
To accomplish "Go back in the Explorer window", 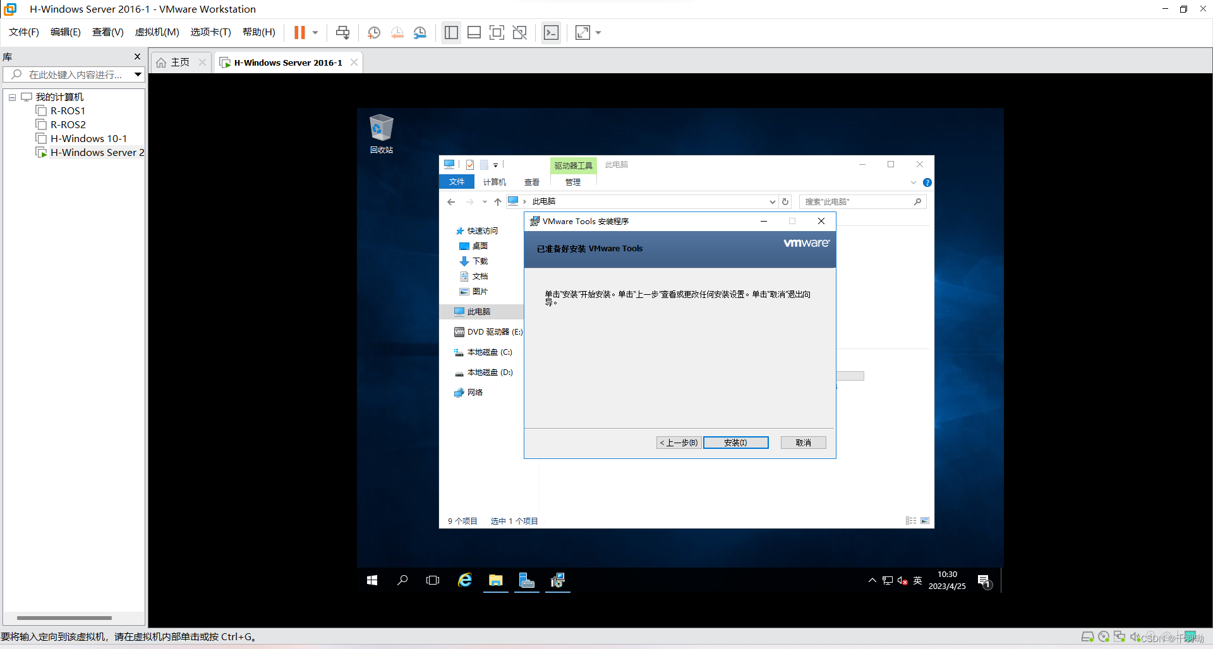I will coord(451,202).
